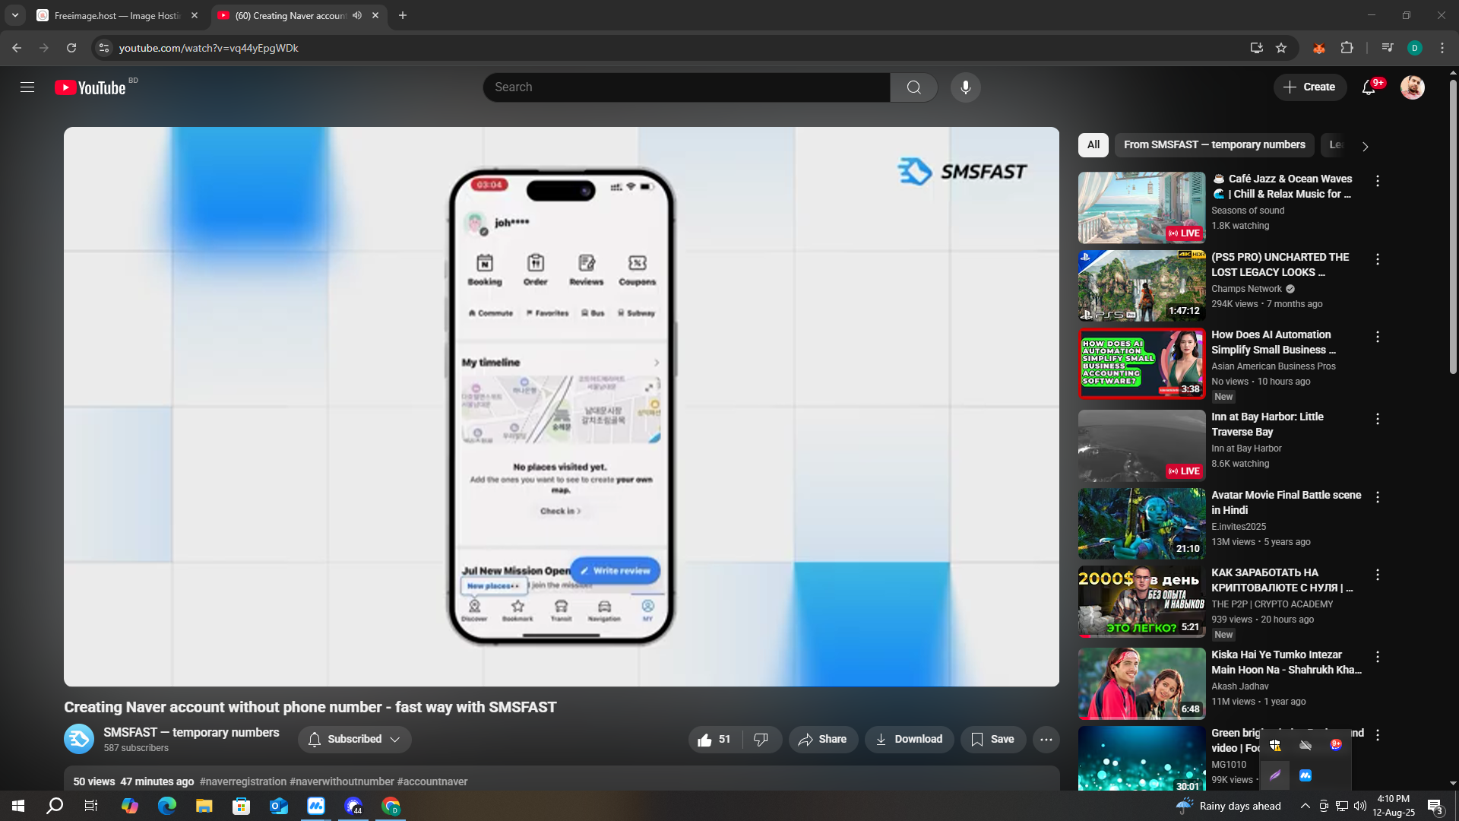Expand the Subscribed notification dropdown

click(x=355, y=740)
